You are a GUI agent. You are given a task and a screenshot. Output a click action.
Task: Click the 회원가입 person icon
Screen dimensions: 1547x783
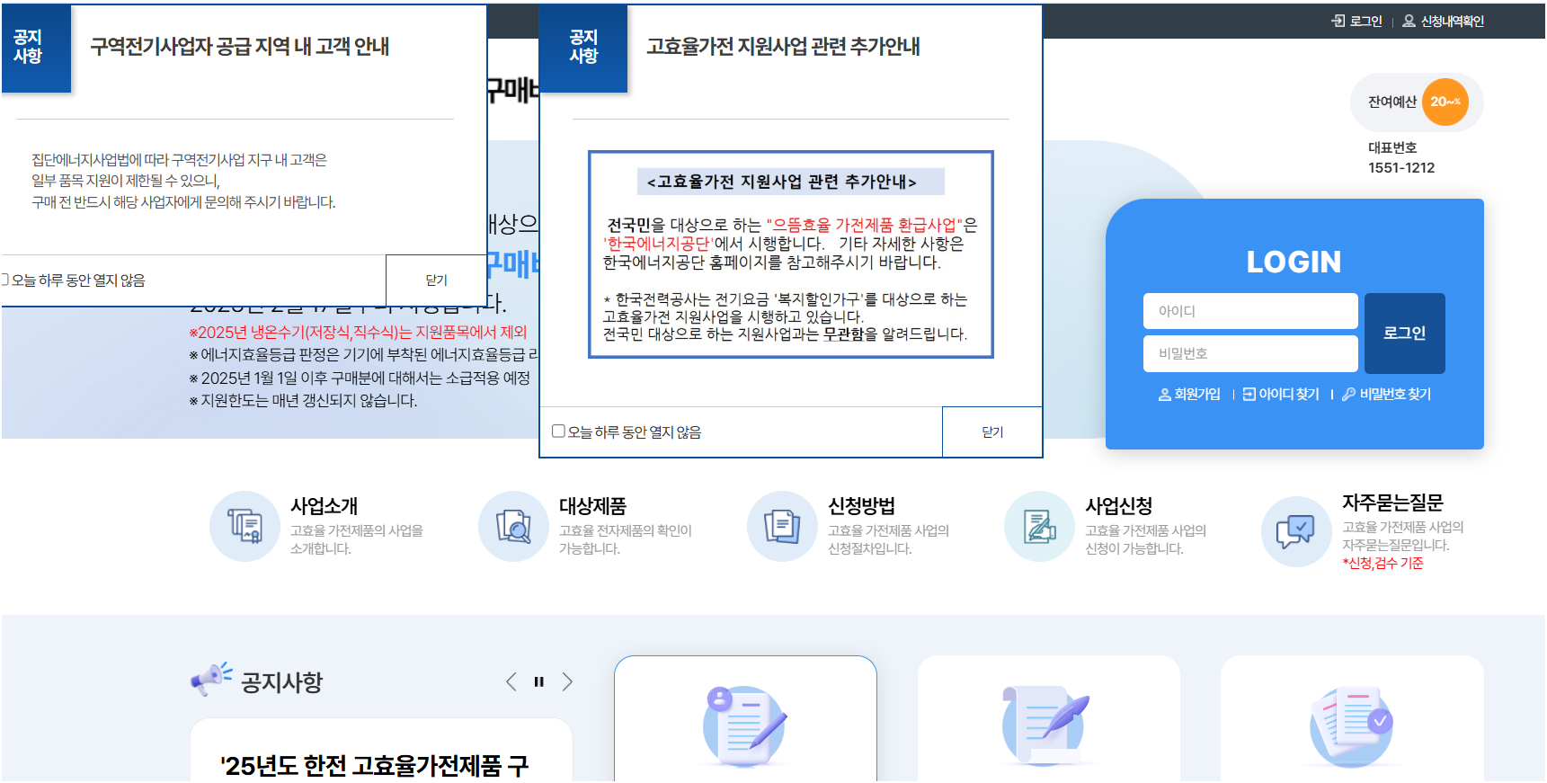(1165, 395)
